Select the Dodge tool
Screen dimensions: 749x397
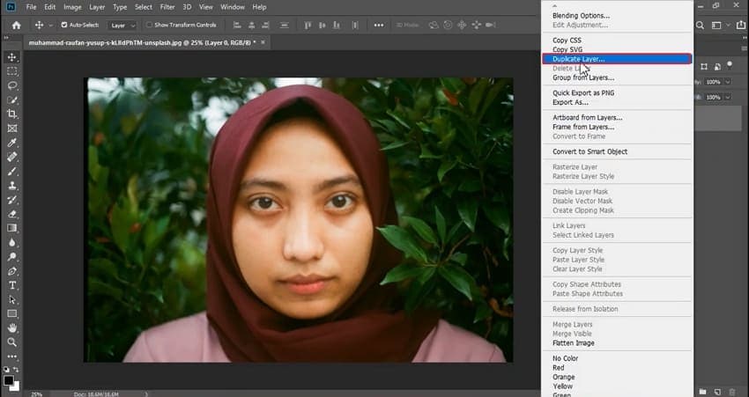[12, 257]
